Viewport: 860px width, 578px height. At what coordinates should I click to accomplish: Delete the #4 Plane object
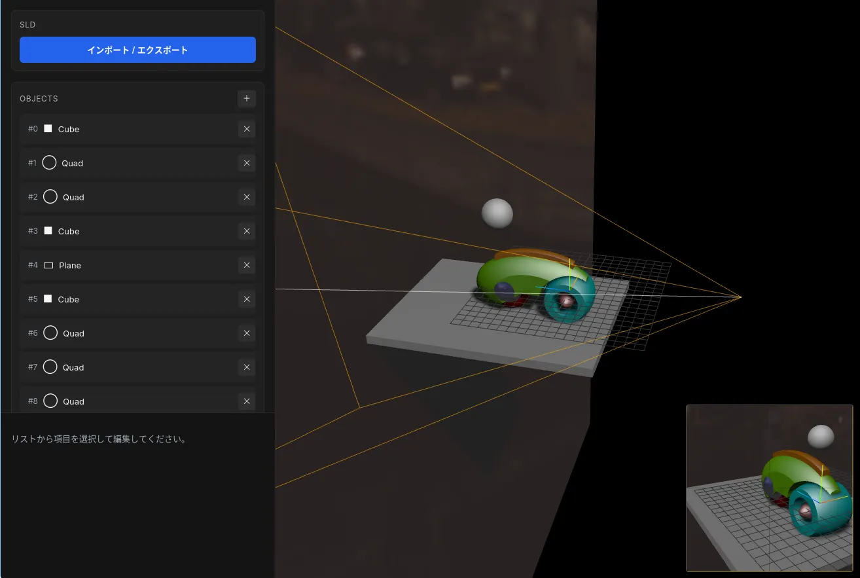point(247,265)
